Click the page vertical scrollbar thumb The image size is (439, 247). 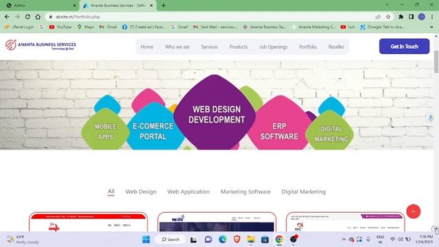[x=436, y=62]
